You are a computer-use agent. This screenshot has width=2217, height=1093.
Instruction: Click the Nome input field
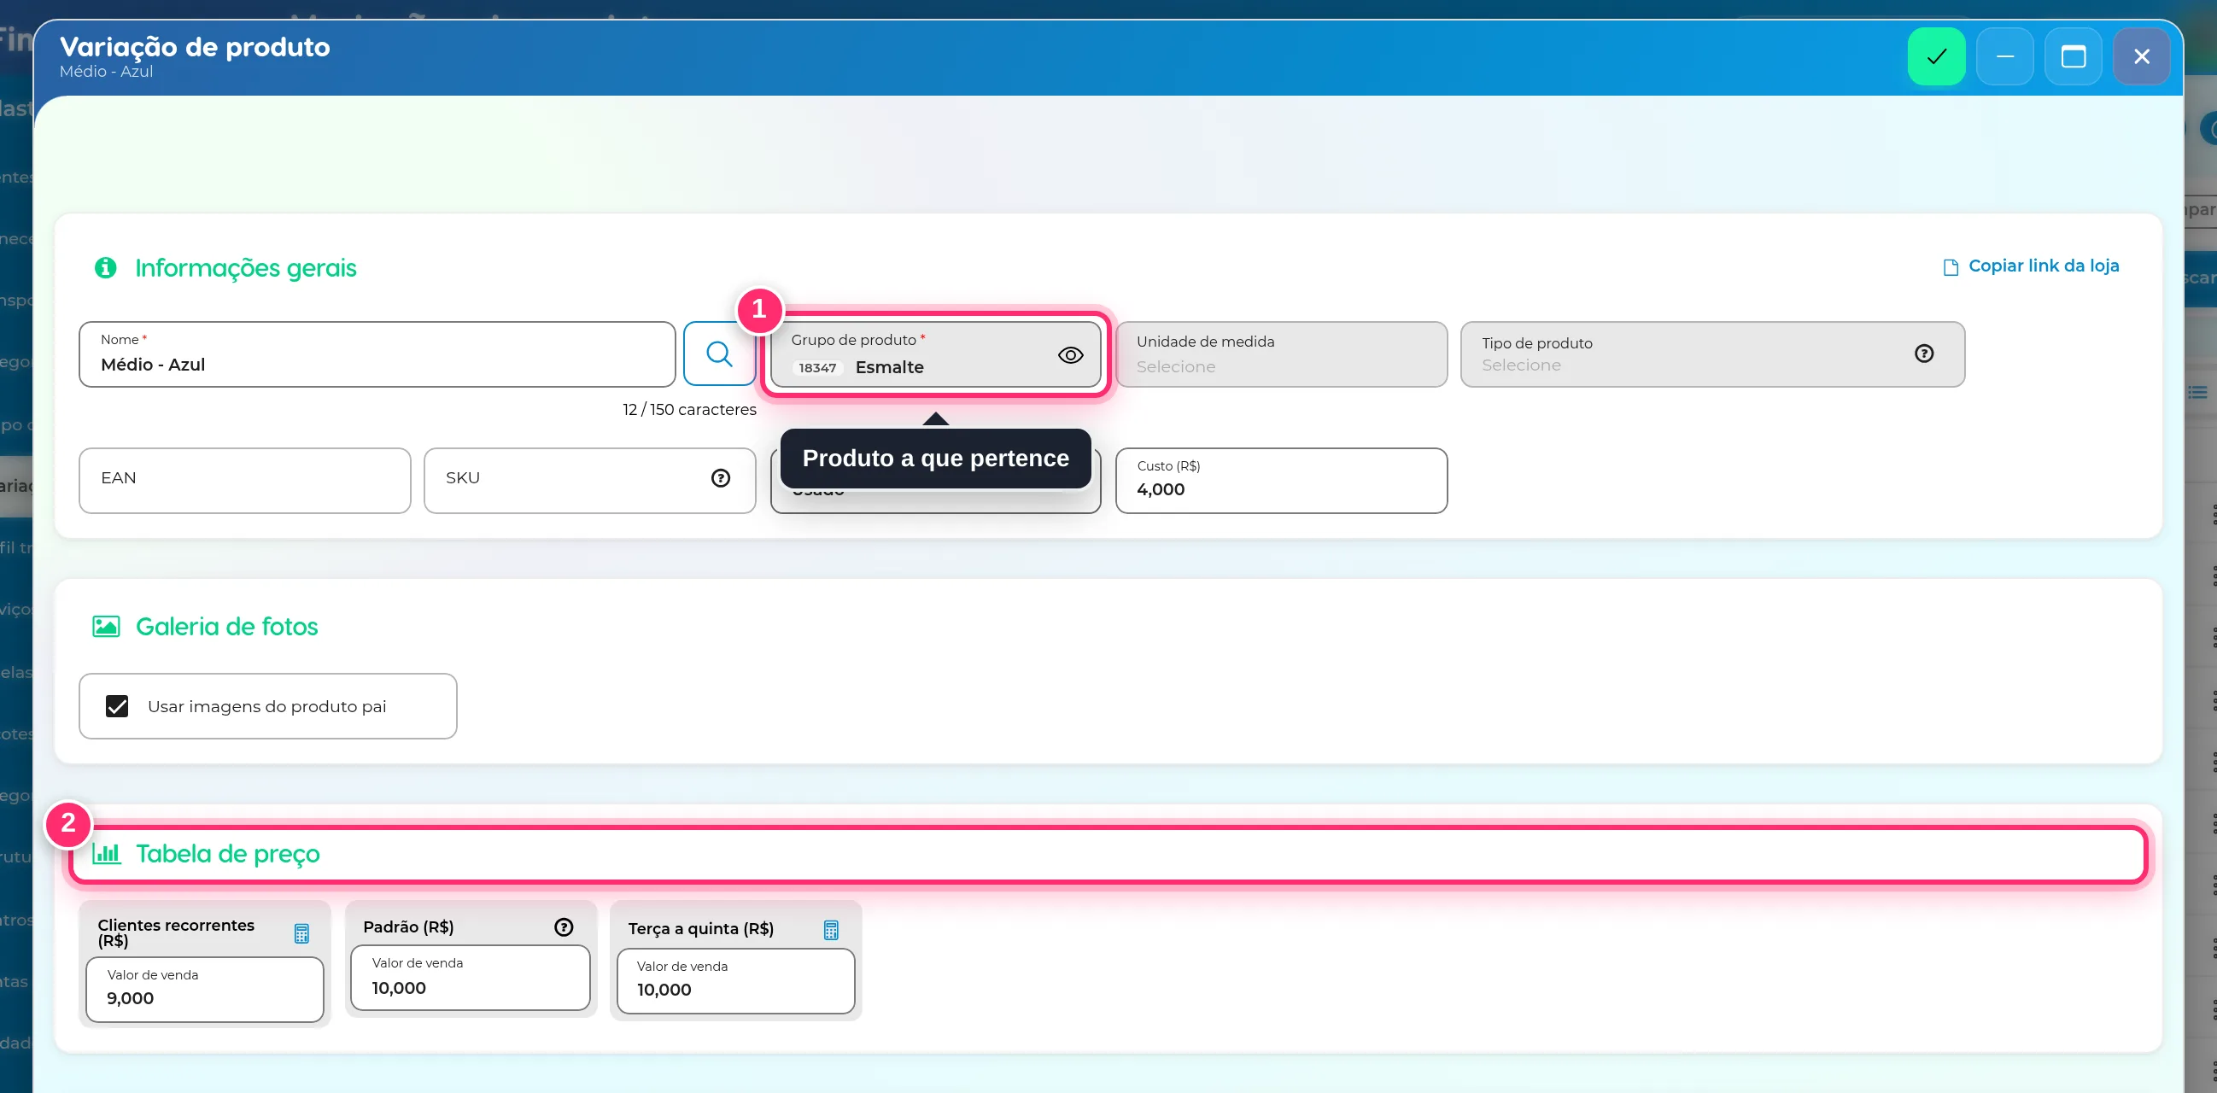377,354
